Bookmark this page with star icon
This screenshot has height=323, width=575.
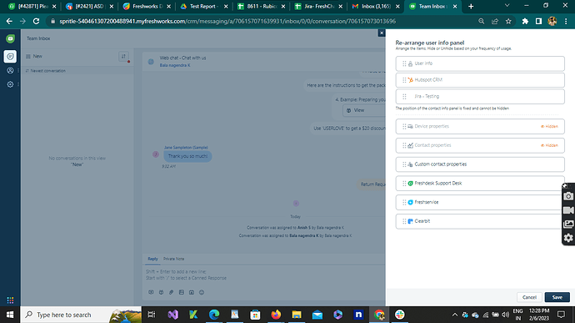tap(508, 22)
